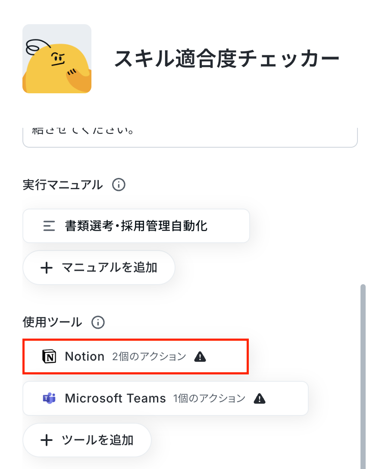Open the 書類選考・採用管理自動化 manual
Image resolution: width=376 pixels, height=469 pixels.
click(136, 226)
